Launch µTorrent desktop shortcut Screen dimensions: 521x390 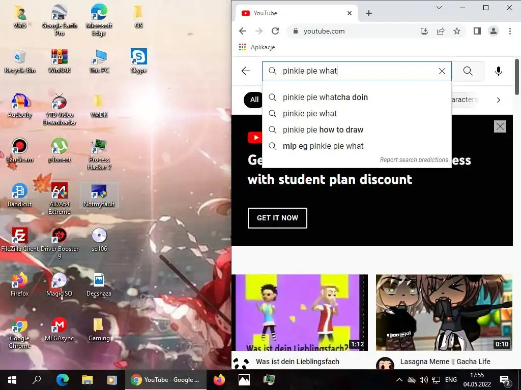(x=59, y=151)
